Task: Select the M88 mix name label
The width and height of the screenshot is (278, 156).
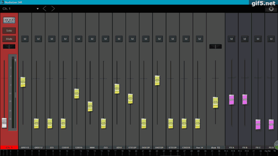Action: pyautogui.click(x=92, y=147)
